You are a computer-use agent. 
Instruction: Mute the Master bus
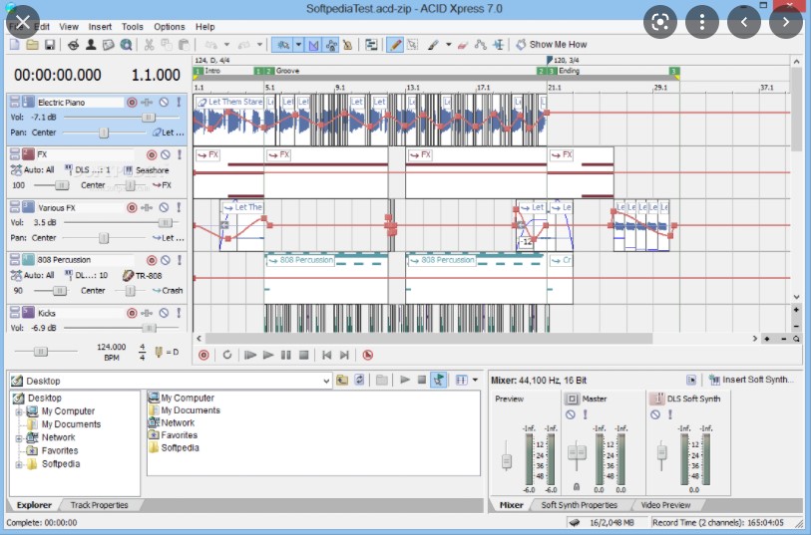[571, 414]
